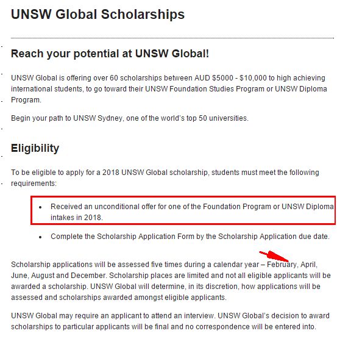The width and height of the screenshot is (337, 339).
Task: Click the 'Reach your potential at UNSW Global!' heading
Action: (x=110, y=54)
